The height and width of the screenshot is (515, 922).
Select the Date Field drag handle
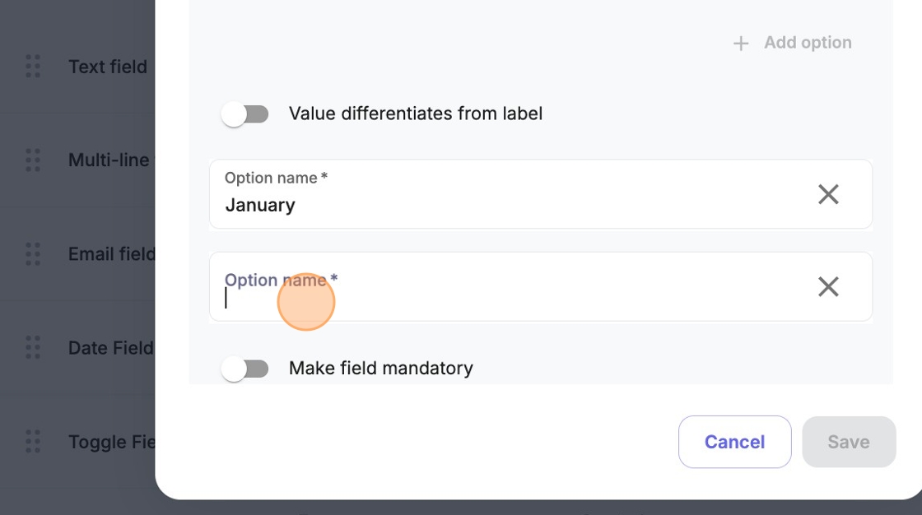point(33,348)
